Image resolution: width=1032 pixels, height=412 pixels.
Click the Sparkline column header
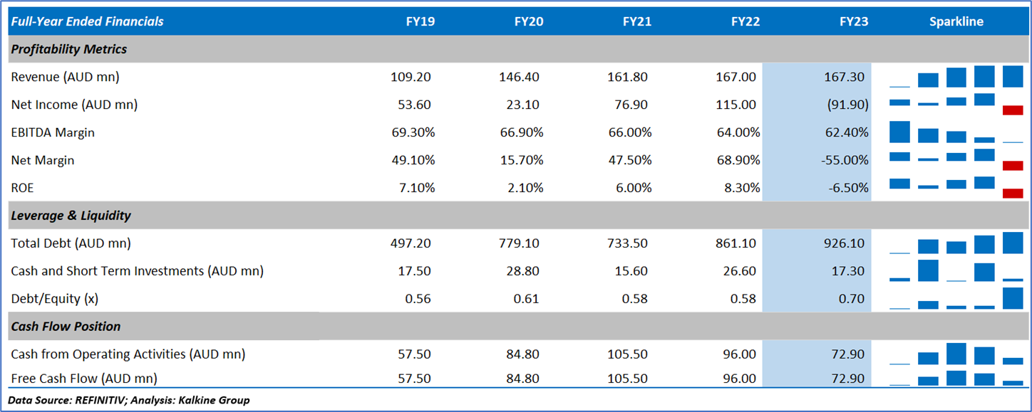tap(956, 21)
